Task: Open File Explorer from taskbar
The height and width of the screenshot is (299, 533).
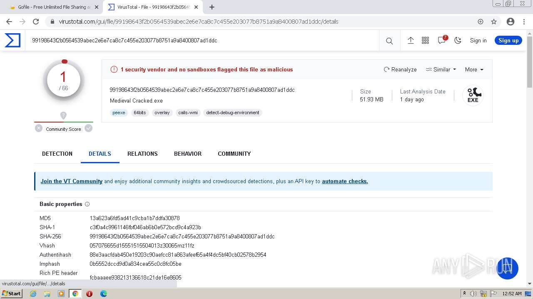Action: click(47, 293)
